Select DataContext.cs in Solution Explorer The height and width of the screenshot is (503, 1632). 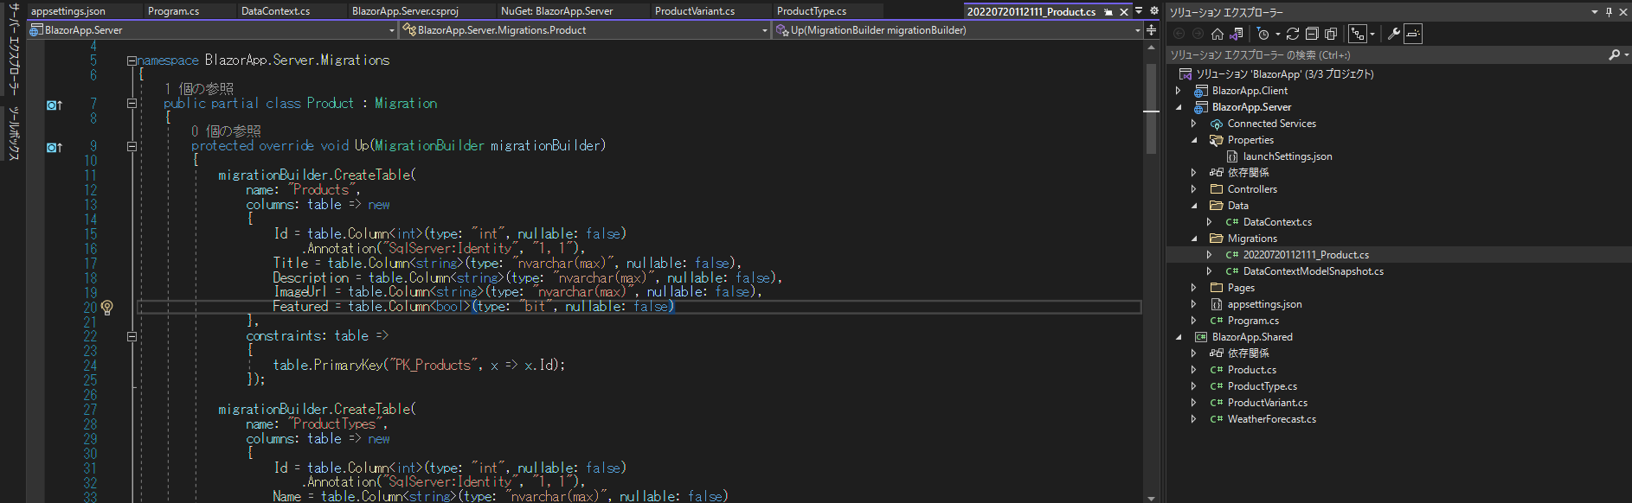pyautogui.click(x=1277, y=222)
